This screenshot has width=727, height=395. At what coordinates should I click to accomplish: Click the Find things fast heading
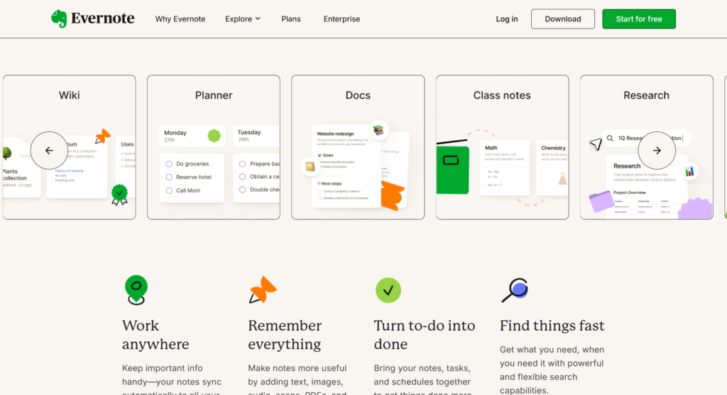point(552,326)
